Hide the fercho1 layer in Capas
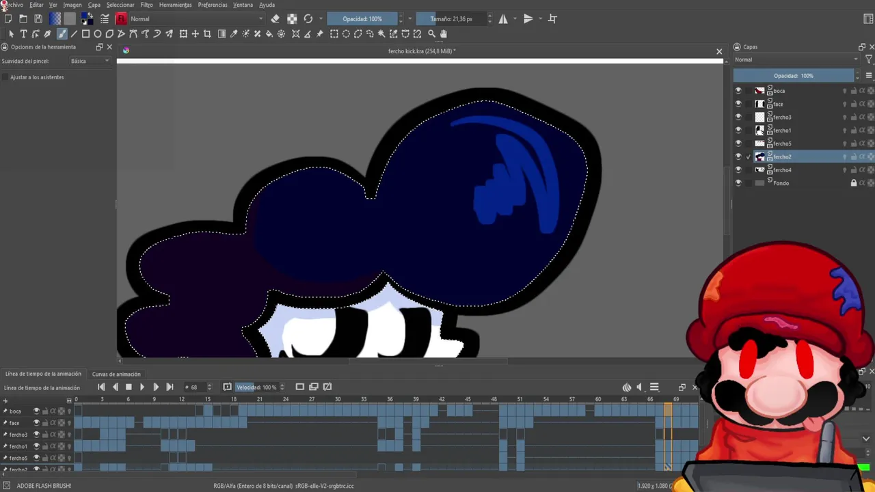 [738, 130]
